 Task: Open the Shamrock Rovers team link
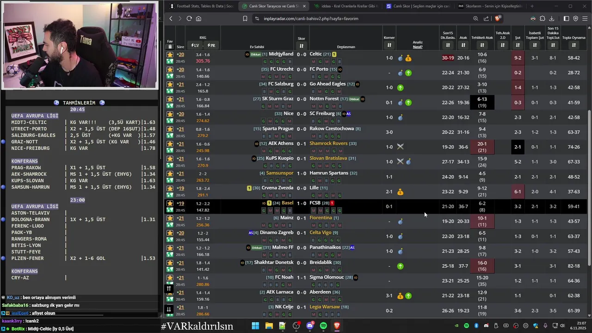tap(328, 143)
